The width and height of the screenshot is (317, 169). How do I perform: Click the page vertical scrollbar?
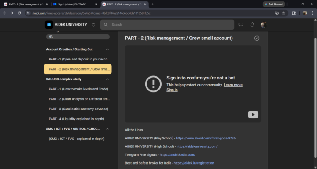pos(315,97)
